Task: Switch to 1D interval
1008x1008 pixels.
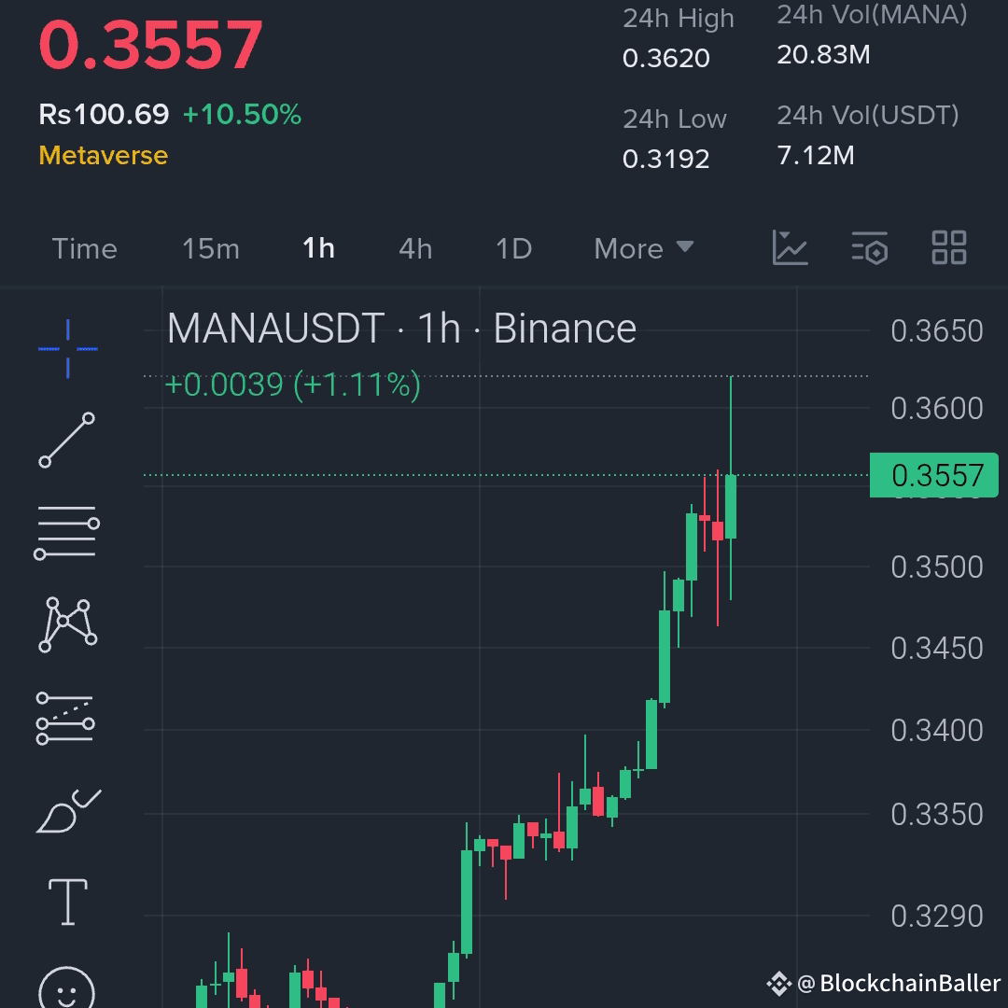Action: 513,249
